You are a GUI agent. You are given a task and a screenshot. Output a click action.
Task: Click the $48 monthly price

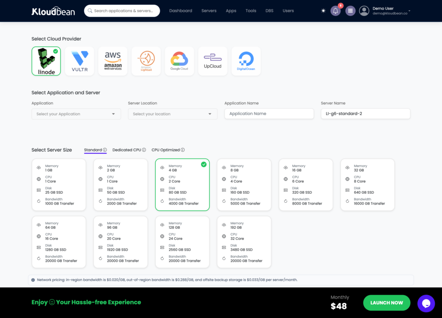pos(338,306)
